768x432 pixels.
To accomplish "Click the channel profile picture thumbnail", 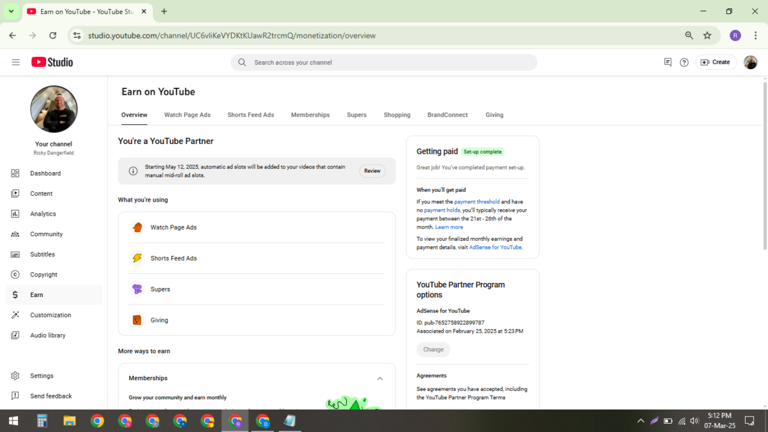I will click(x=54, y=109).
